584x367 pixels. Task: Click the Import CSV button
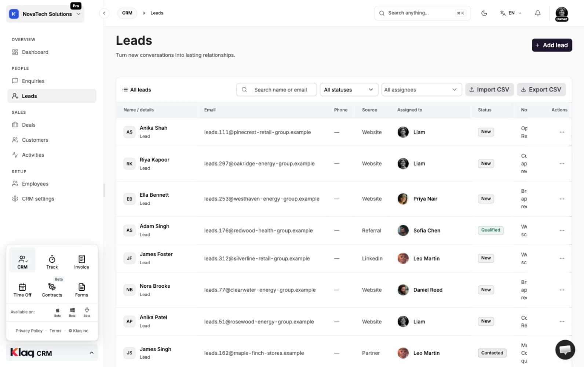click(x=489, y=90)
